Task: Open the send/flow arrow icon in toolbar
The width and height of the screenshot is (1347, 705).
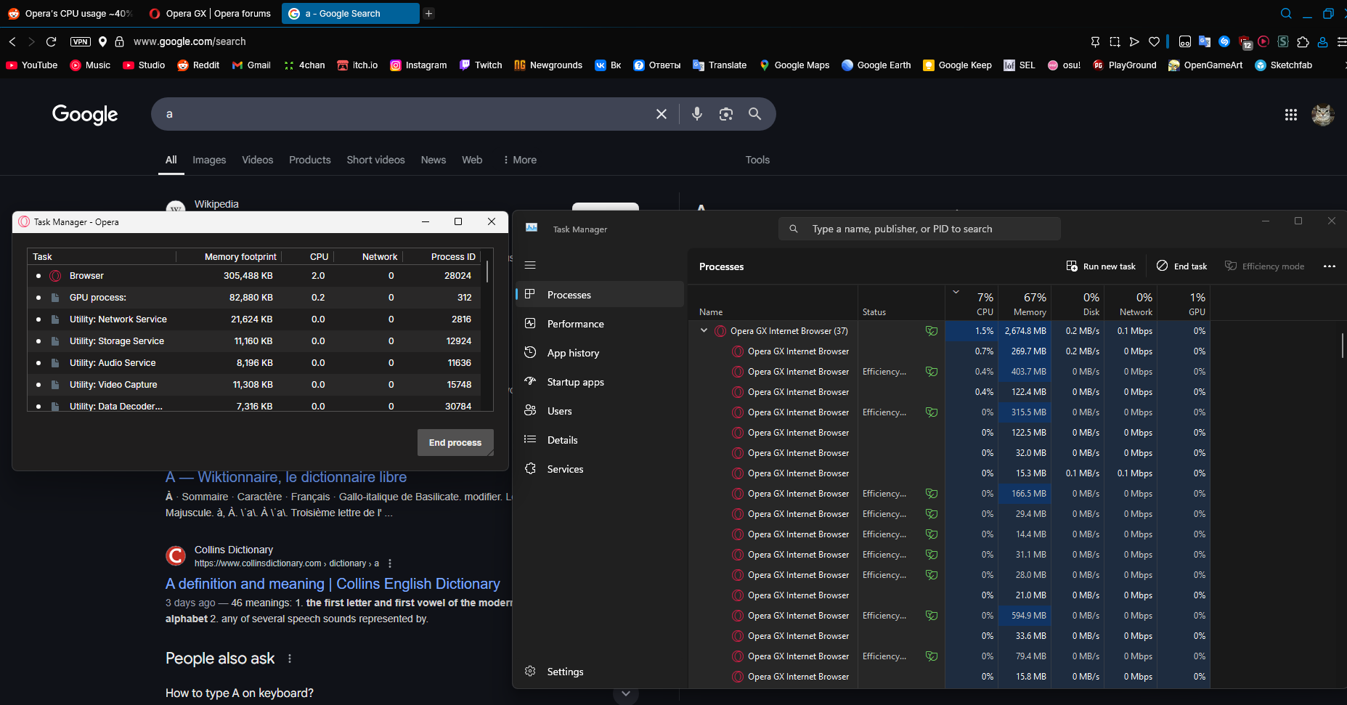Action: click(1134, 41)
